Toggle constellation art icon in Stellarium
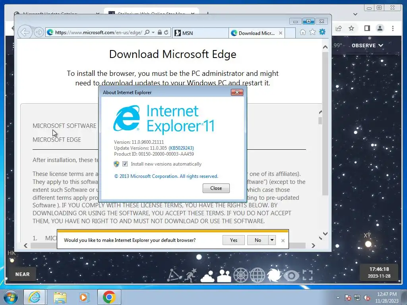This screenshot has height=305, width=407. pyautogui.click(x=191, y=275)
